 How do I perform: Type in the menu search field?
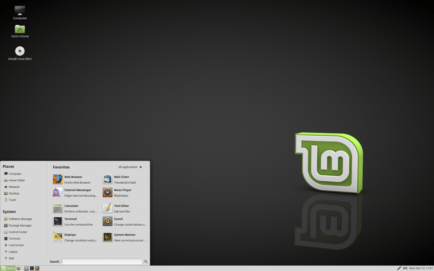[x=101, y=261]
